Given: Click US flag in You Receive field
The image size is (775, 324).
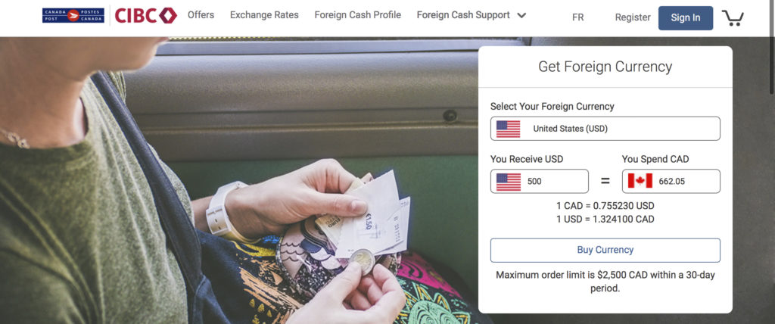Looking at the screenshot, I should point(508,182).
